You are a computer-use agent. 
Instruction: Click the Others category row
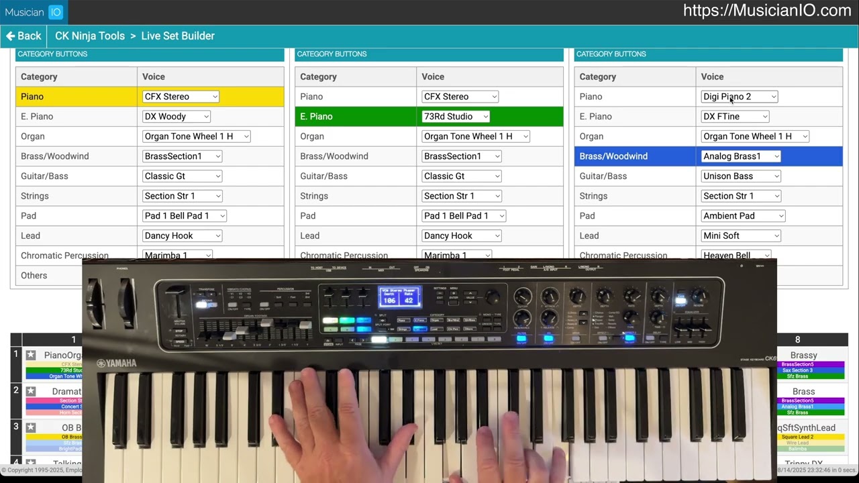49,276
